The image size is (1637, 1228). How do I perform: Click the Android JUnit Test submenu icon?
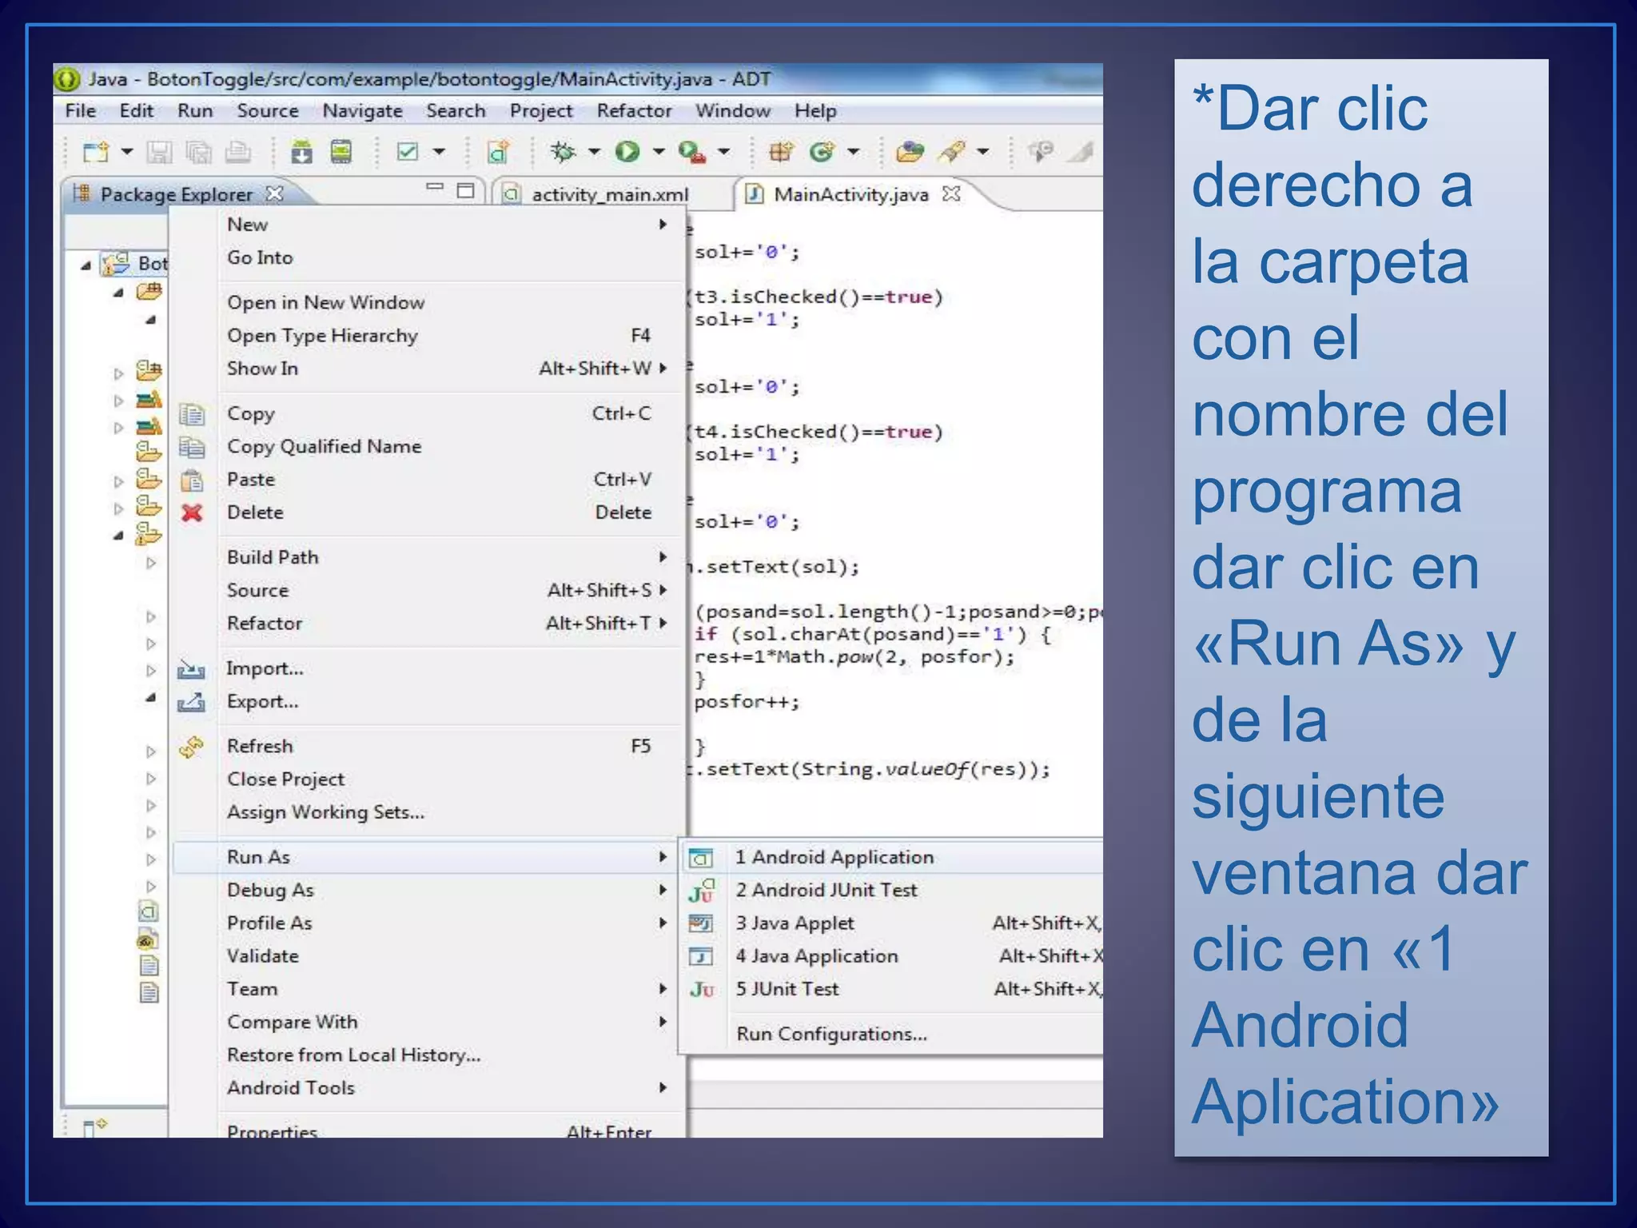702,891
